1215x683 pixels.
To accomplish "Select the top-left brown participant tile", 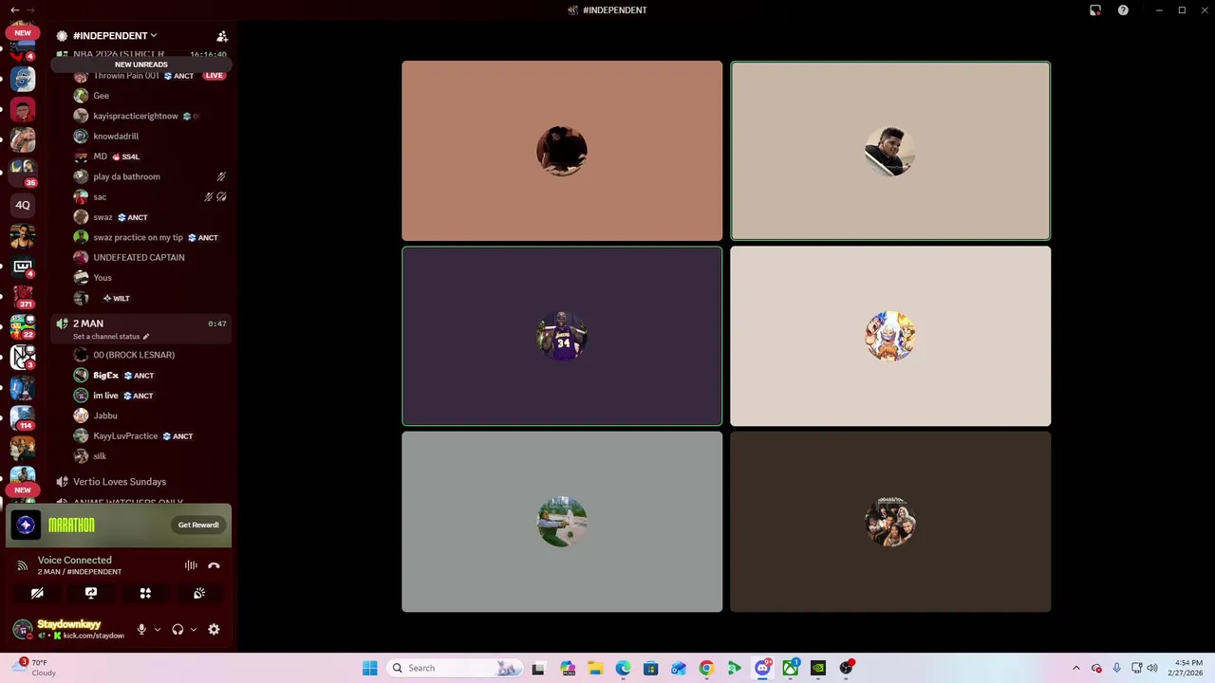I will [x=562, y=151].
